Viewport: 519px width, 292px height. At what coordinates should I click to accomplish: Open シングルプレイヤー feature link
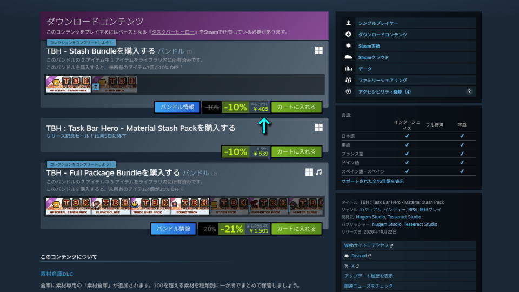pos(378,23)
